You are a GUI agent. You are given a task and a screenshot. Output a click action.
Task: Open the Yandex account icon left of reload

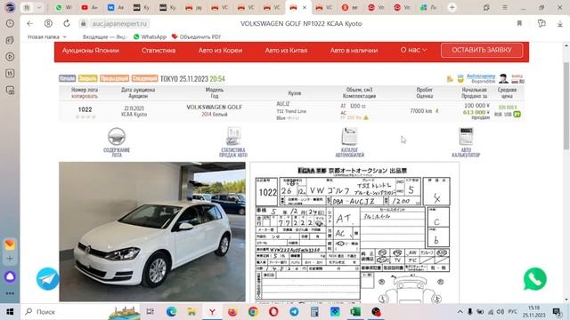48,24
